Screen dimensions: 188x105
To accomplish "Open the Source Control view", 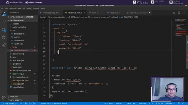I will click(4, 29).
